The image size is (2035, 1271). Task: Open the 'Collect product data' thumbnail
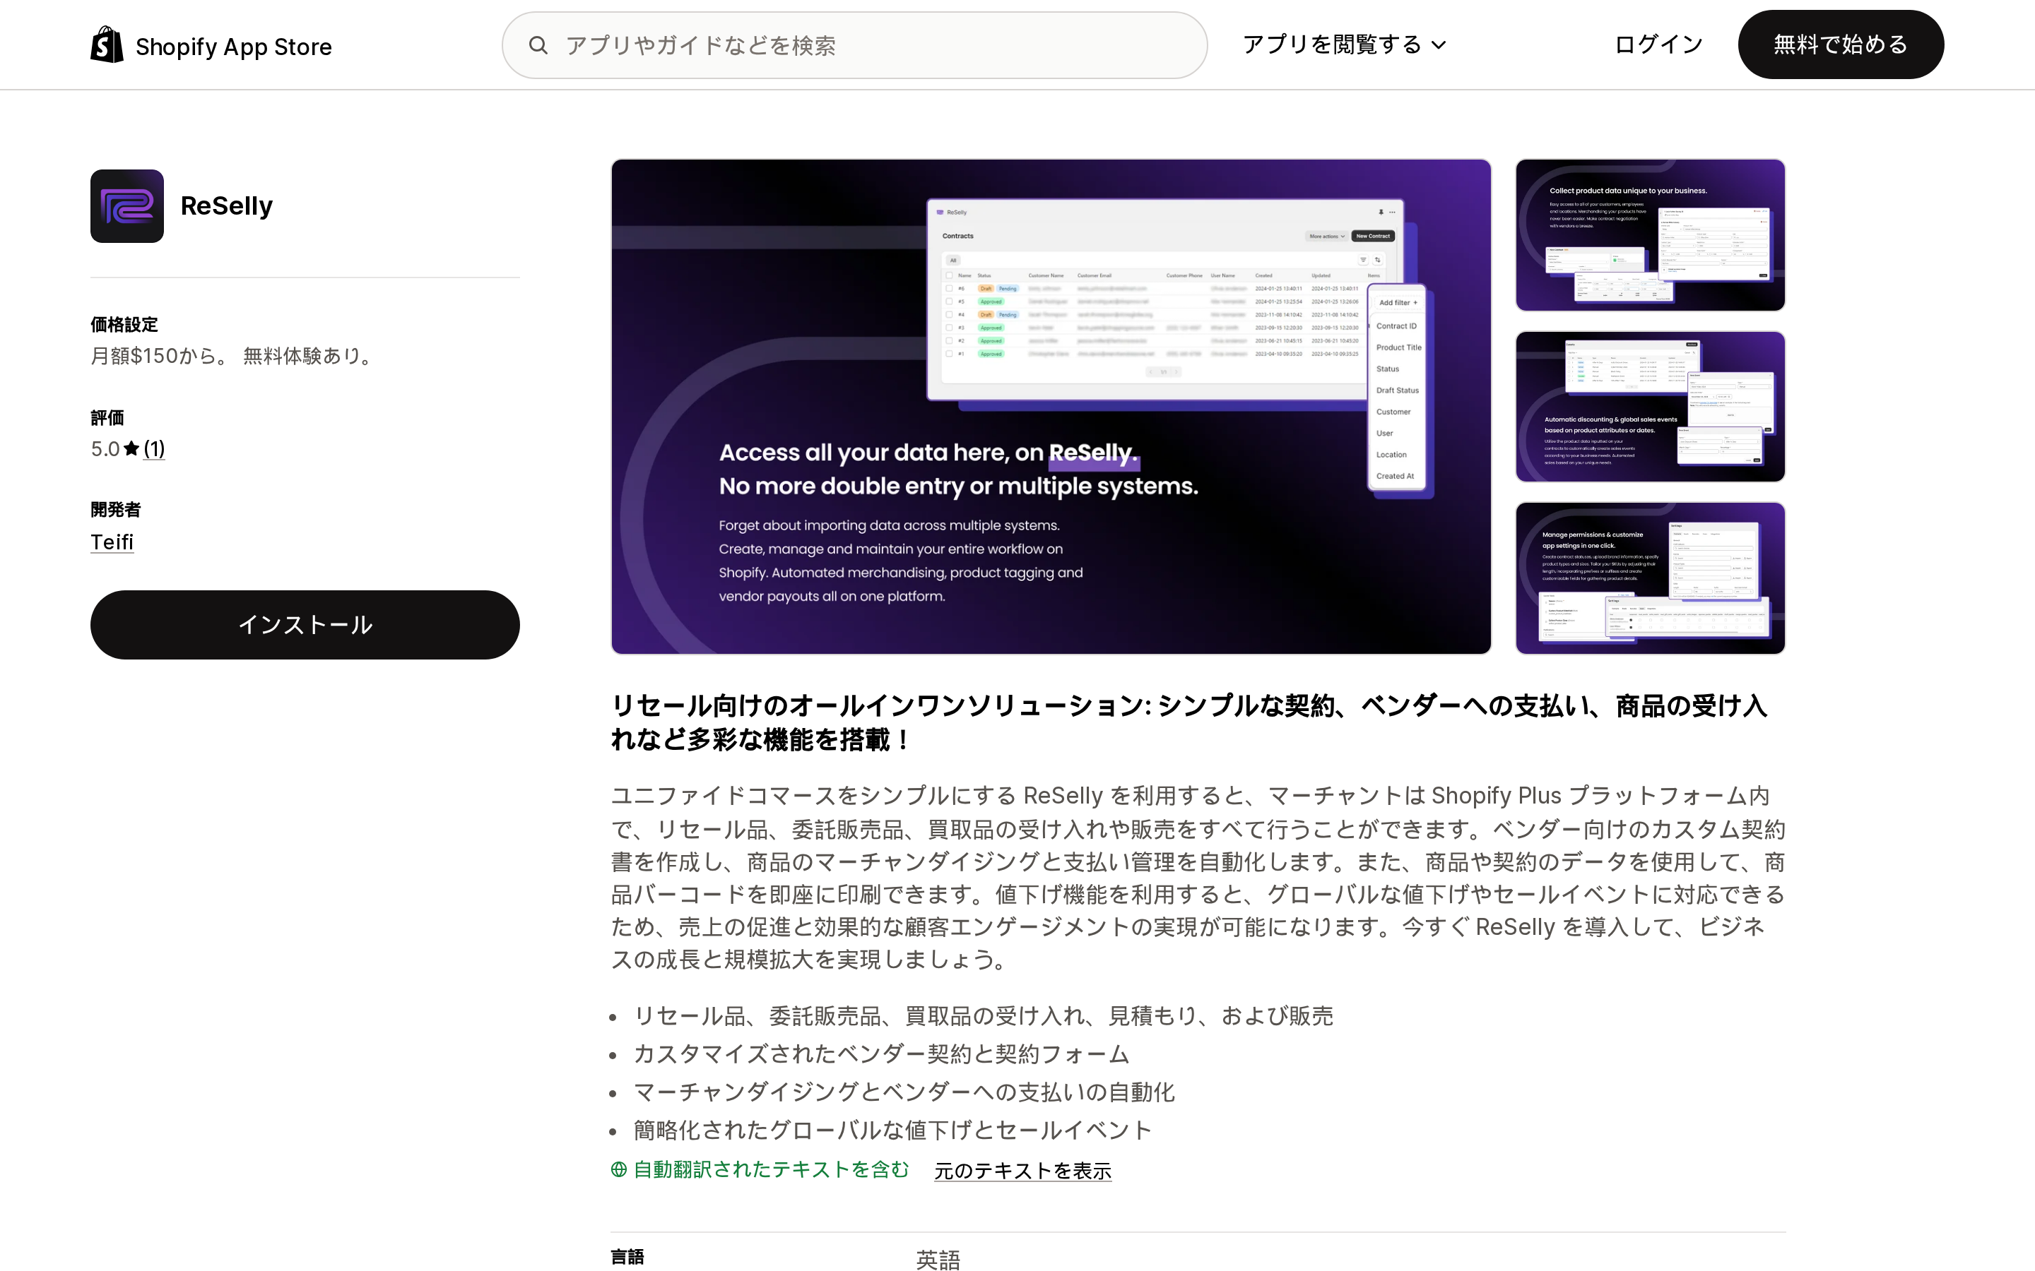[x=1650, y=235]
